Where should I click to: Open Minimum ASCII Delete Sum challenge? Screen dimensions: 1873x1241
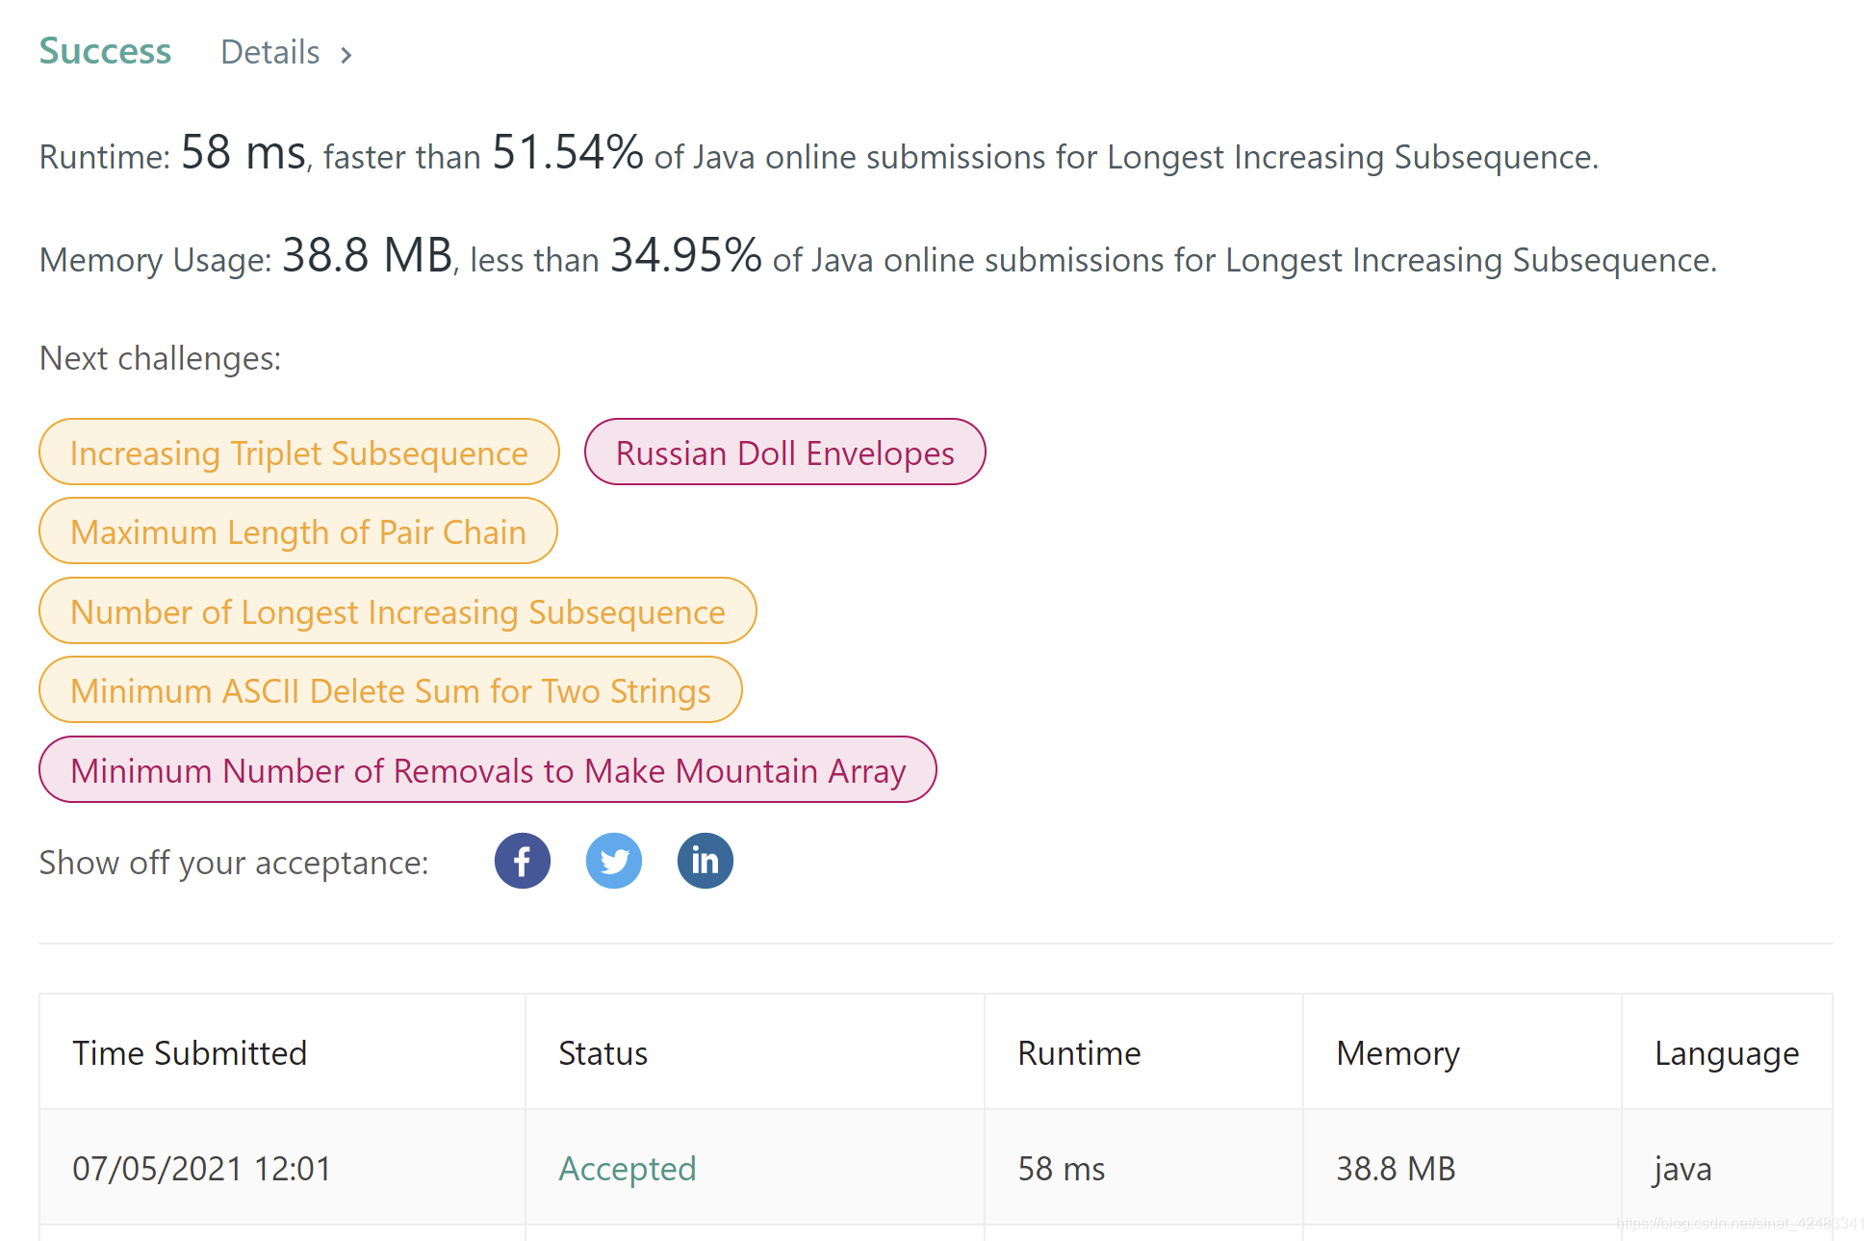(x=391, y=690)
